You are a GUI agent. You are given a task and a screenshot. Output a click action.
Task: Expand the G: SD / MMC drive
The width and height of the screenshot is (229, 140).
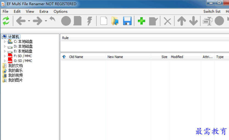click(5, 61)
